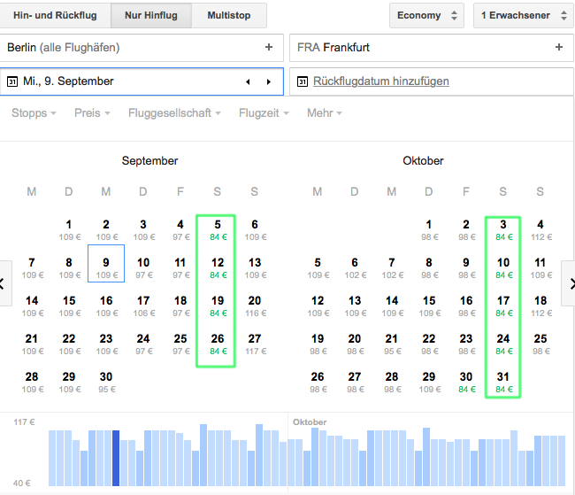This screenshot has width=575, height=495.
Task: Select Oktober 6 at 102 €
Action: coord(355,268)
